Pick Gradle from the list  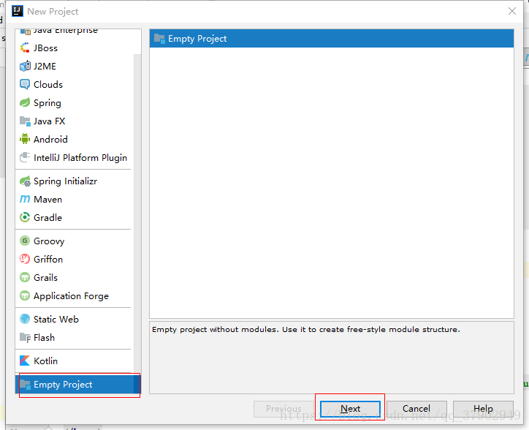tap(75, 217)
